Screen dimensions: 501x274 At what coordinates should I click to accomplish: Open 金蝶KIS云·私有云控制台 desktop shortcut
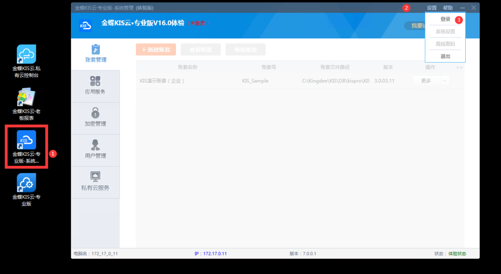(x=26, y=61)
